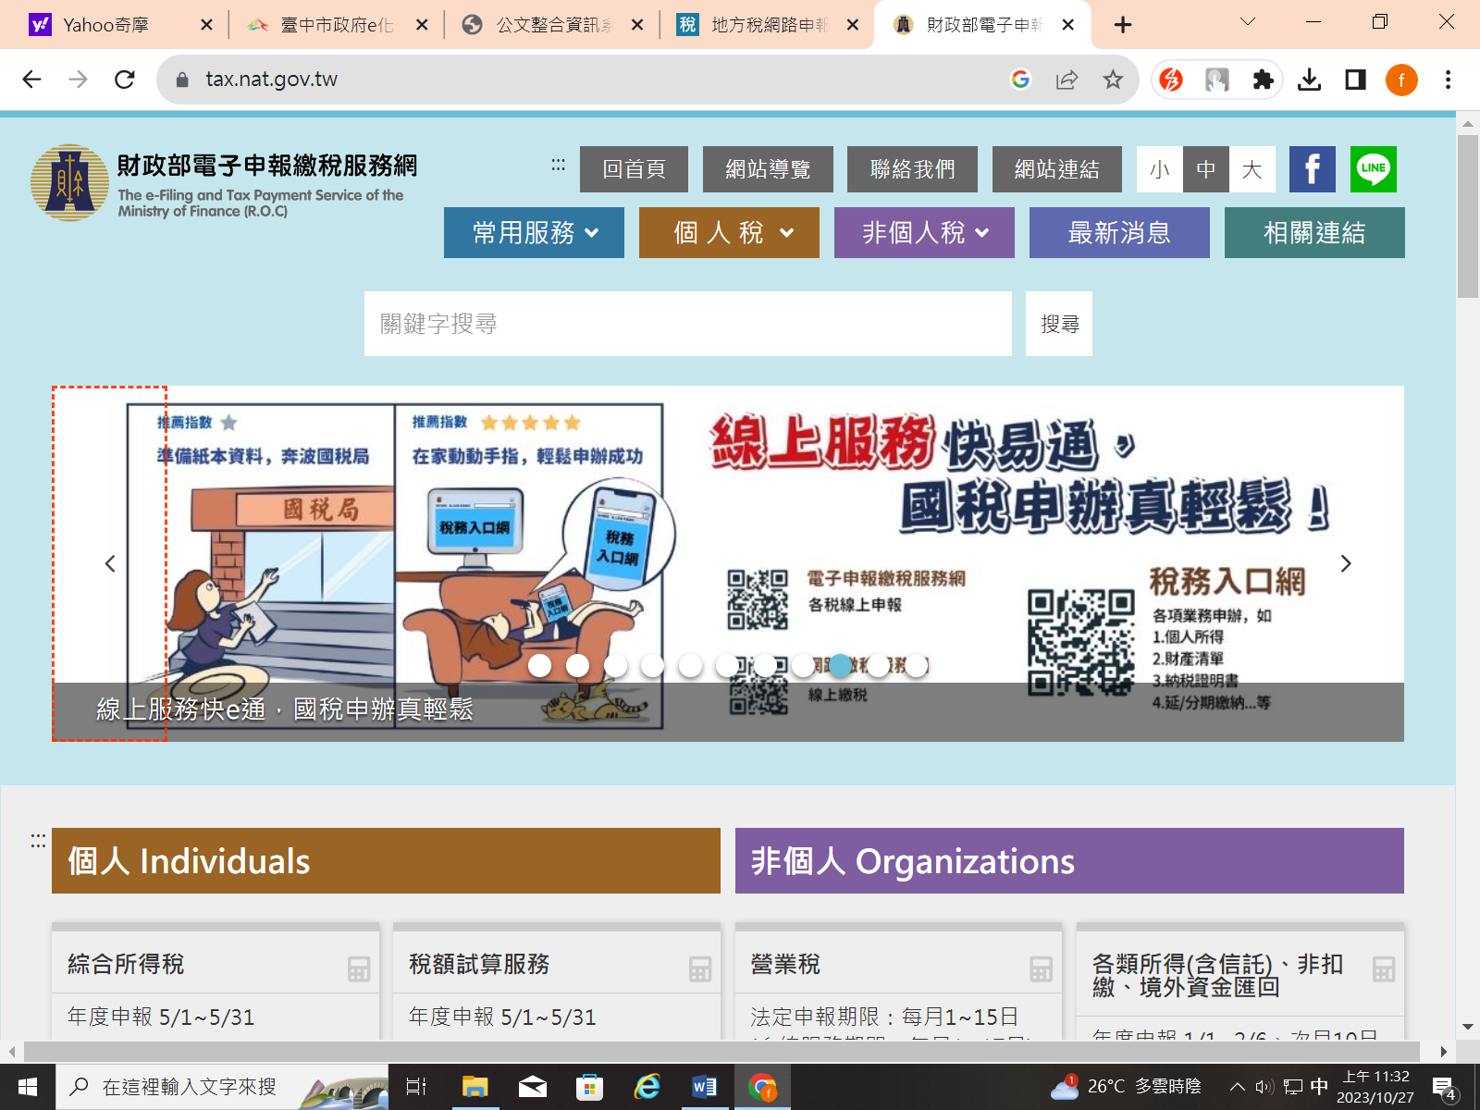The height and width of the screenshot is (1110, 1480).
Task: Open the Task View taskbar icon
Action: tap(417, 1087)
